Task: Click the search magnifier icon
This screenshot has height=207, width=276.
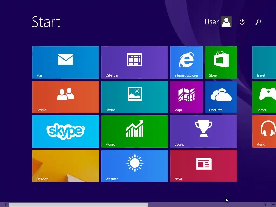Action: [x=258, y=22]
